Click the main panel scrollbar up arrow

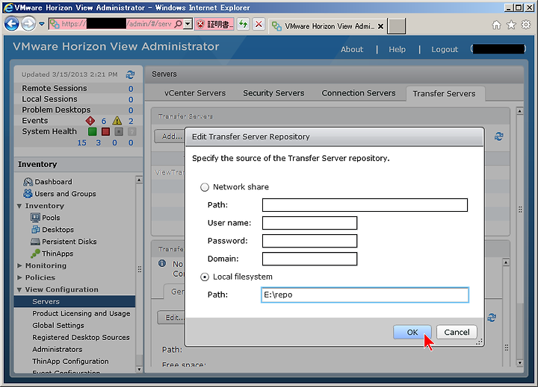click(519, 111)
